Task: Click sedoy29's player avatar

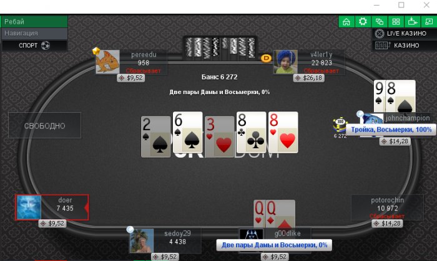Action: coord(142,240)
